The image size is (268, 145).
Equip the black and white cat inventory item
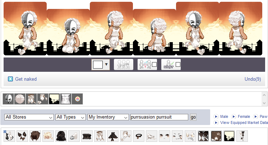(x=9, y=136)
